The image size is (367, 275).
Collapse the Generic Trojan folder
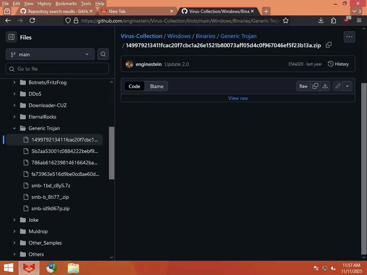click(14, 128)
